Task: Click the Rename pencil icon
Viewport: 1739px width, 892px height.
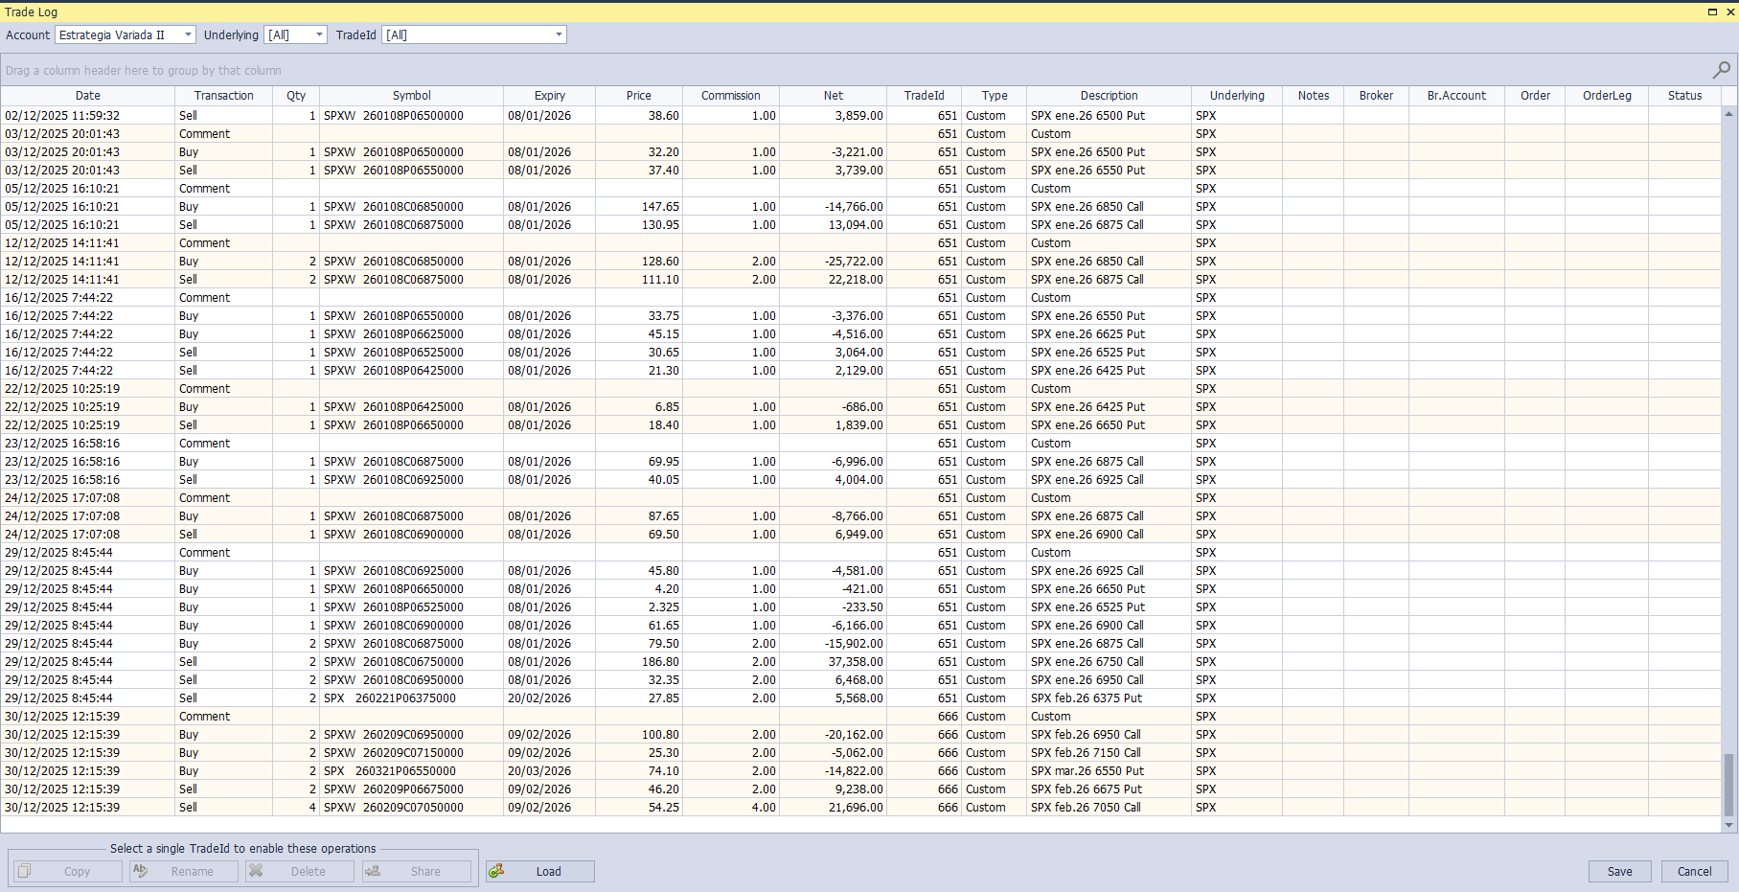Action: pos(140,871)
